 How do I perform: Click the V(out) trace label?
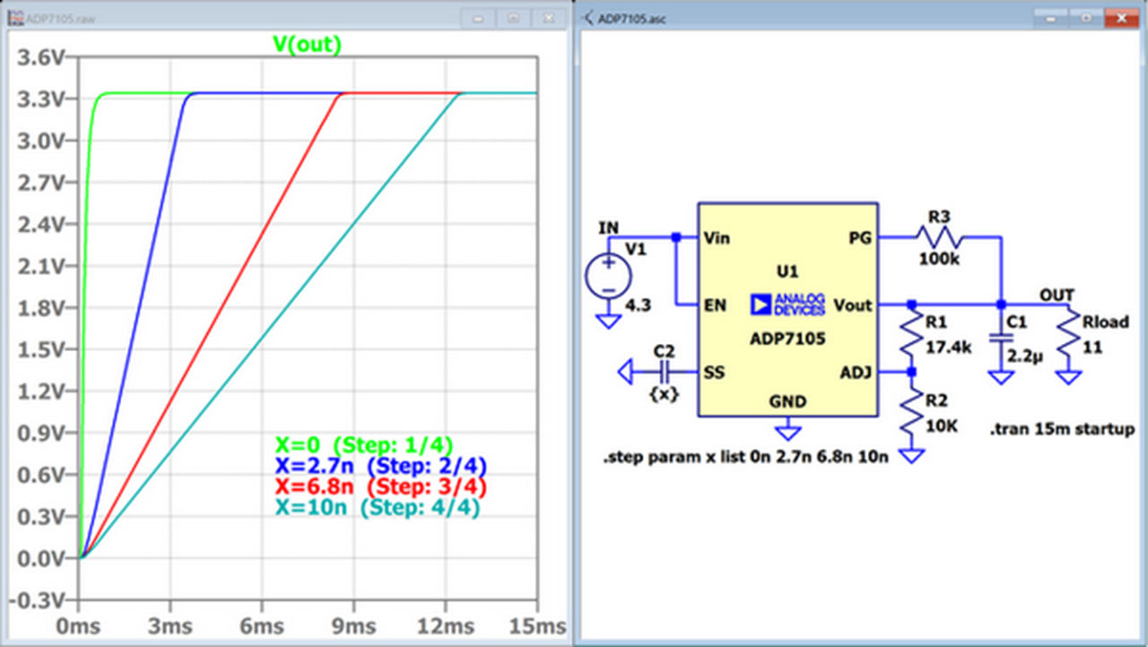click(307, 44)
